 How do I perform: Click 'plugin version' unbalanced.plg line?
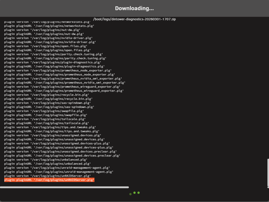click(46, 159)
